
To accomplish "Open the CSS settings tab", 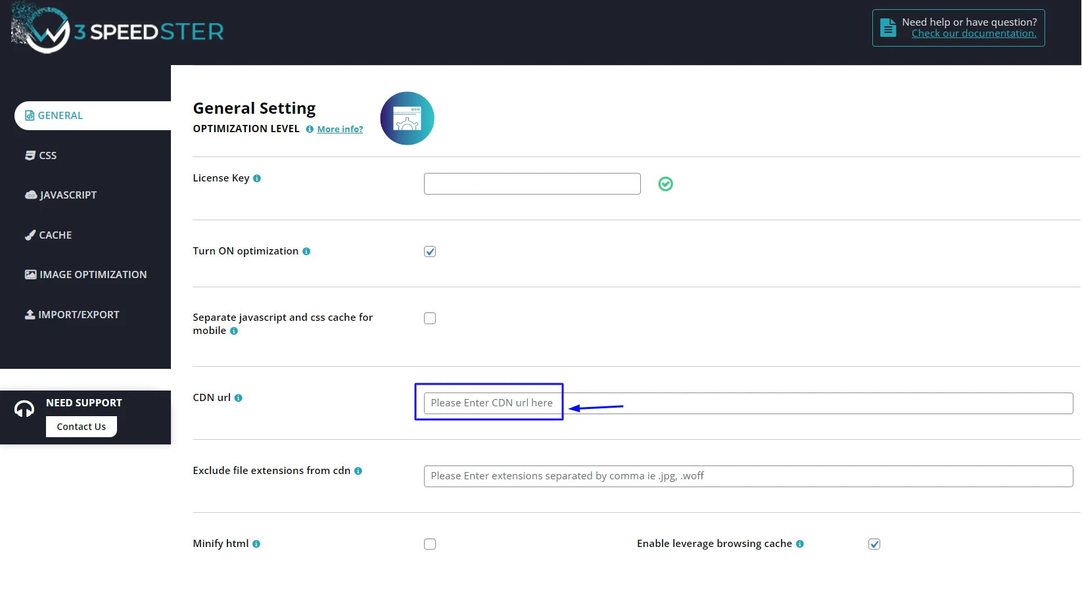I will tap(47, 156).
